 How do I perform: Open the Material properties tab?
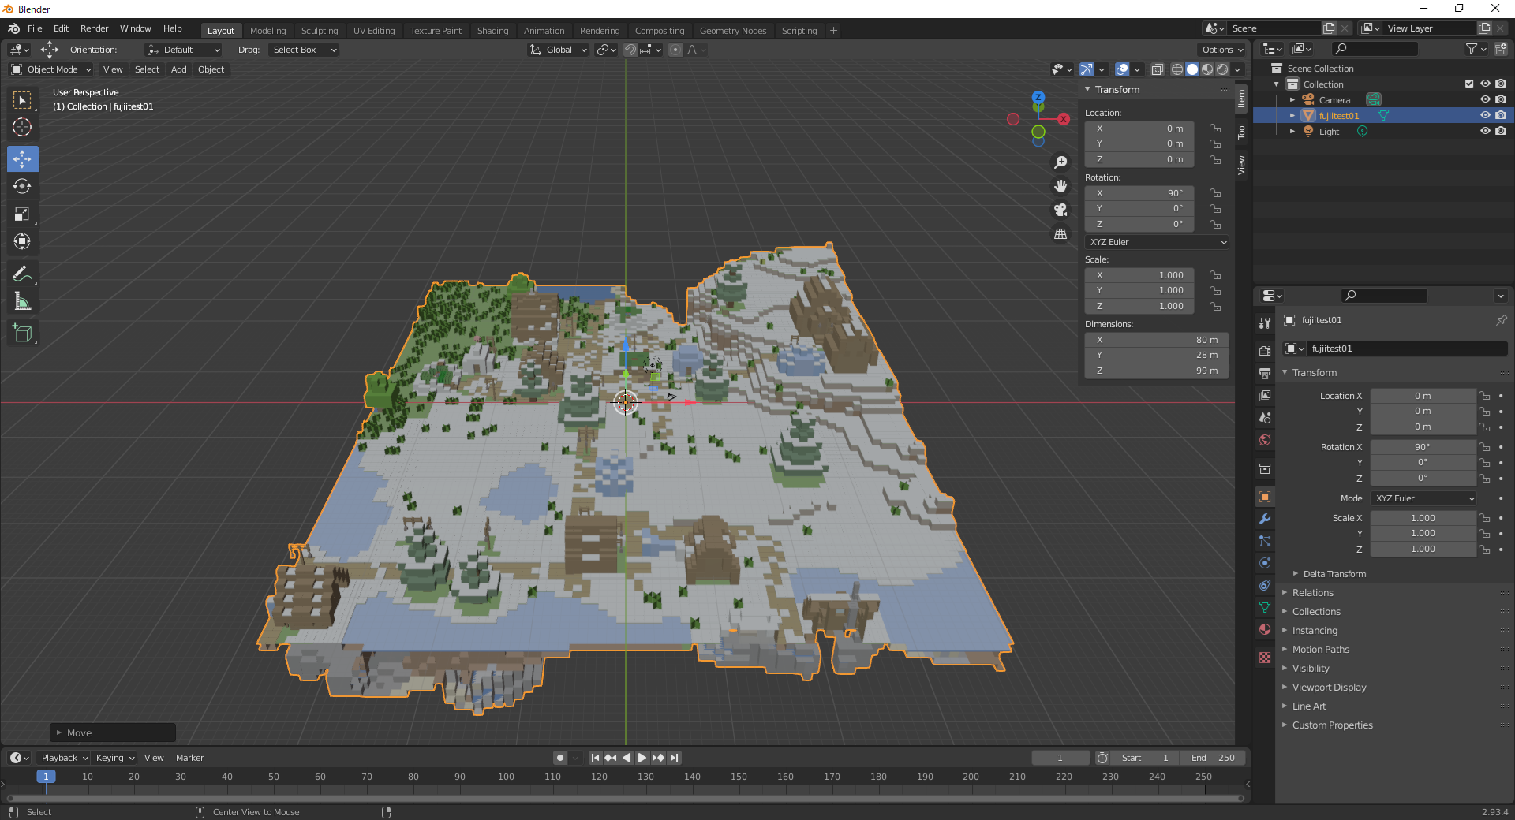[1265, 629]
